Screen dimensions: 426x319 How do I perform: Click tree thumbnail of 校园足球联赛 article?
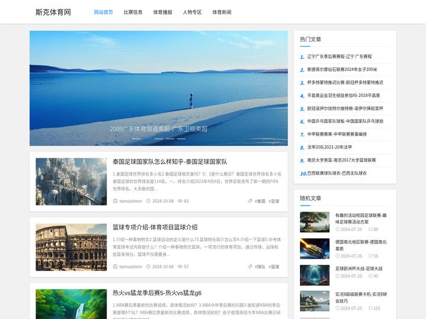point(315,222)
